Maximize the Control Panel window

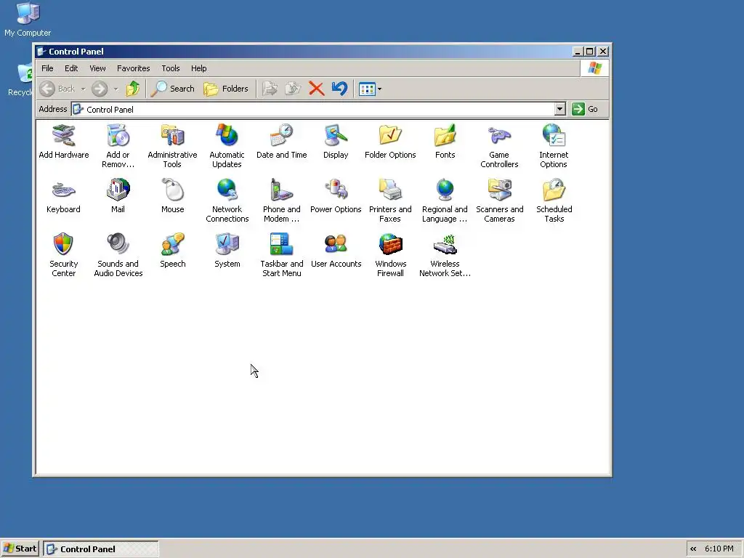(590, 52)
